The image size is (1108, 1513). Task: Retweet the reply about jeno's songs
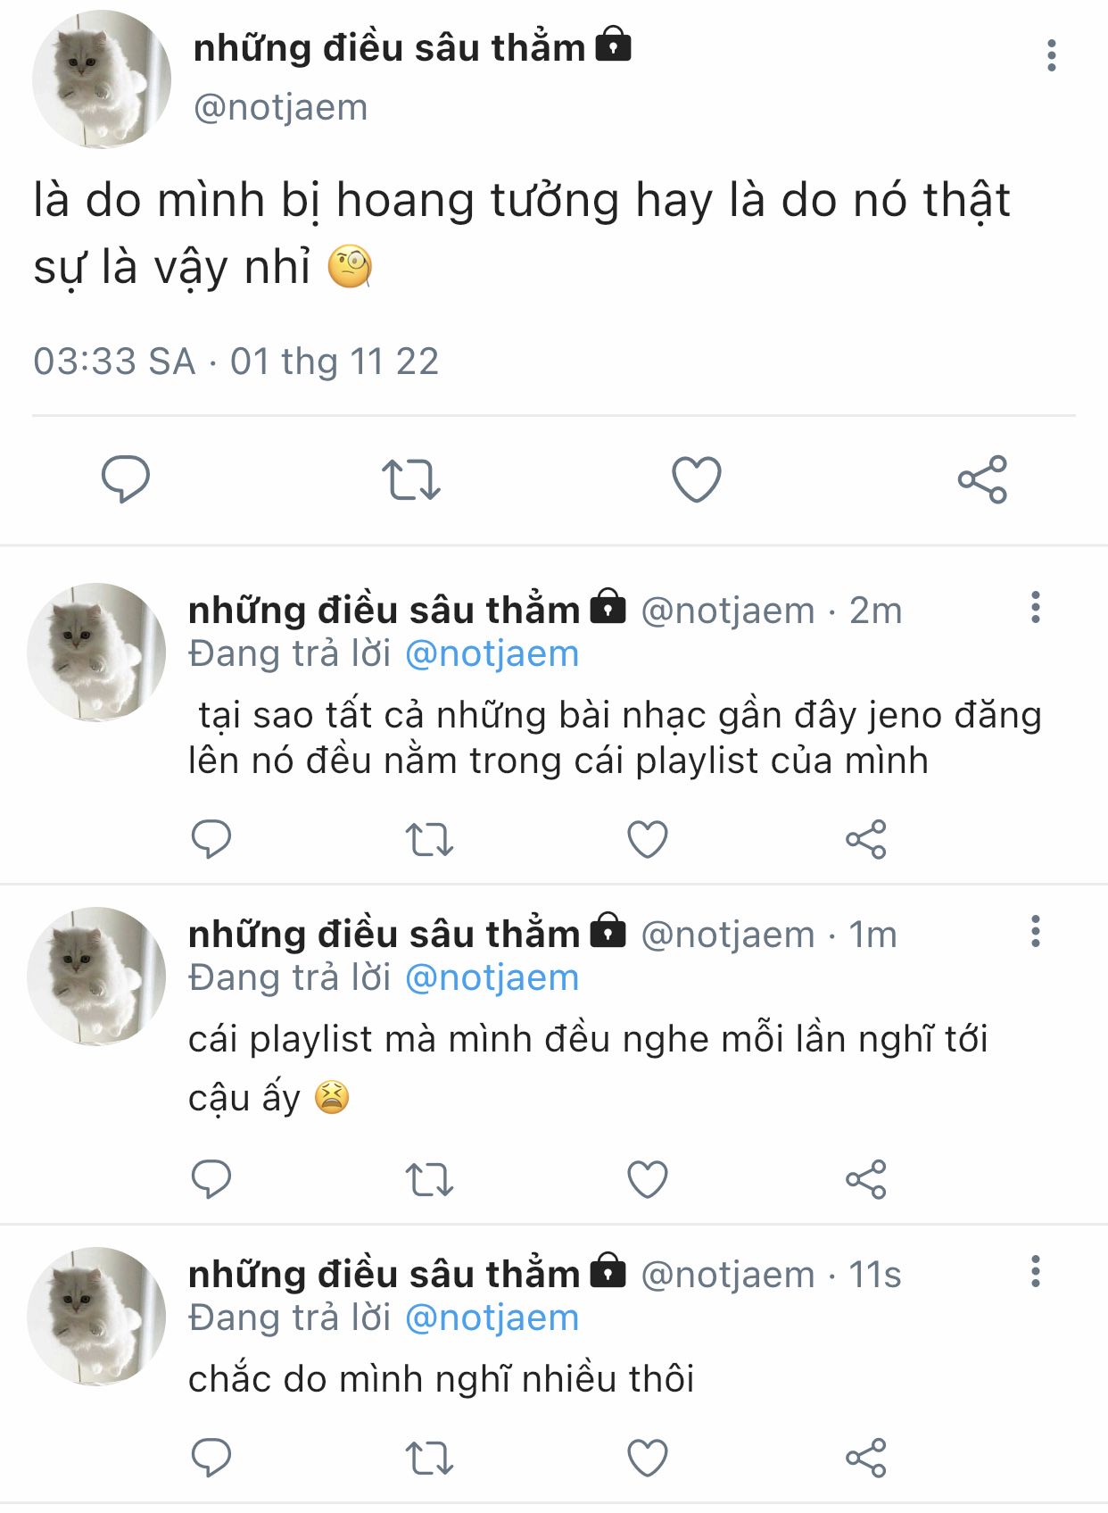[x=429, y=839]
